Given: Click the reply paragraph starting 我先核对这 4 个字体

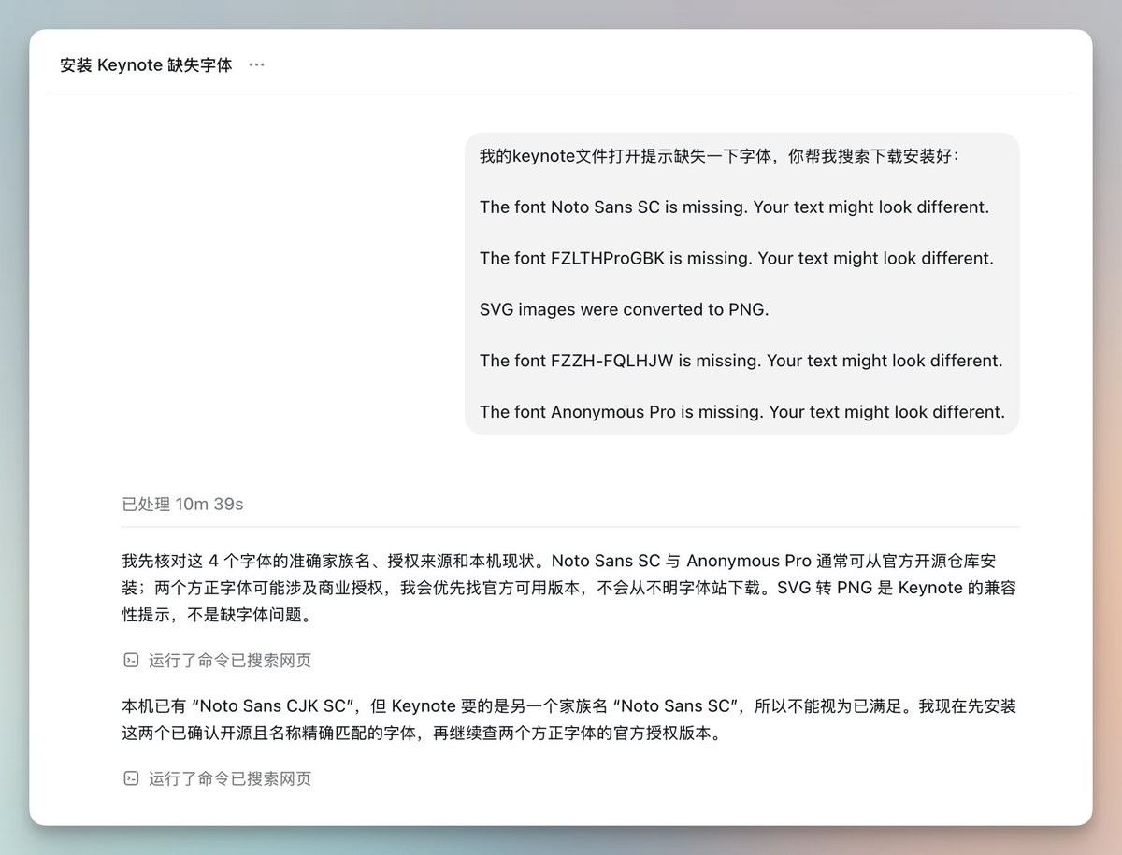Looking at the screenshot, I should 569,588.
